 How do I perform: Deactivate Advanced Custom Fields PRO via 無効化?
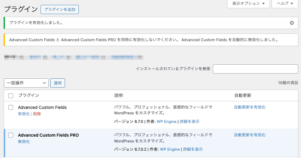click(24, 142)
